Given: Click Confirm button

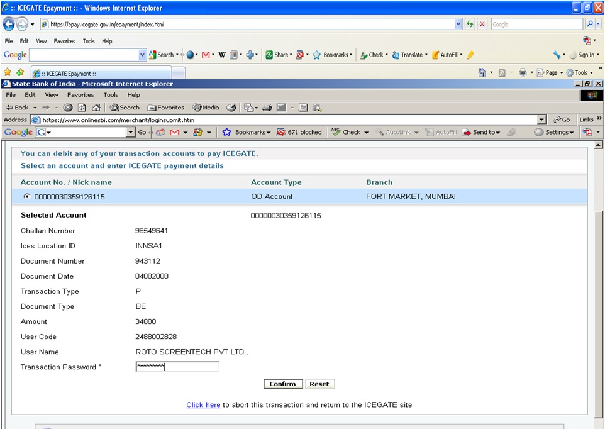Looking at the screenshot, I should coord(283,384).
